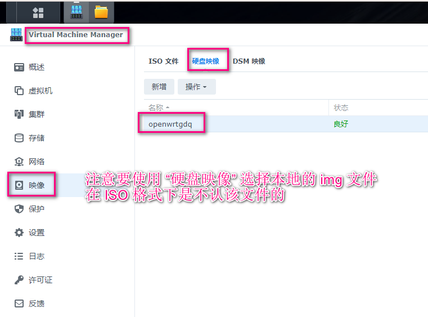Switch to the 硬盘映像 tab
This screenshot has width=428, height=317.
pos(205,61)
